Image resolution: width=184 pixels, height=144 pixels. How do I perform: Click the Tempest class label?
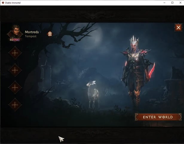pyautogui.click(x=31, y=37)
